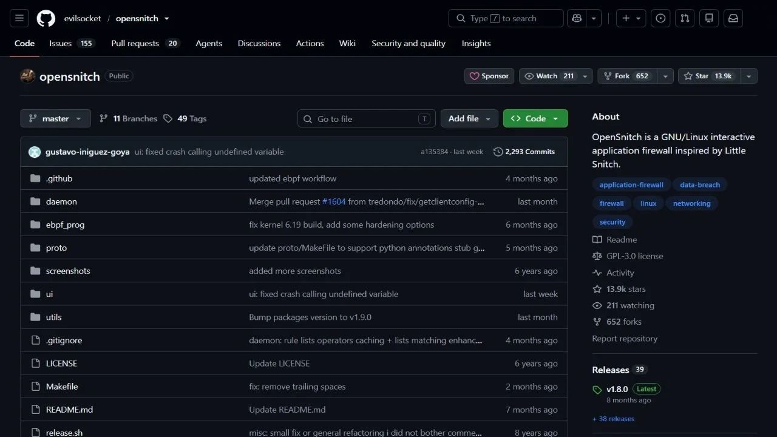Click the LICENSE file icon
The image size is (777, 437).
35,363
